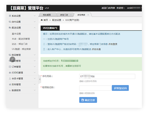The image size is (148, 114).
Task: Expand the 菜品管理 chevron
Action: coord(35,55)
